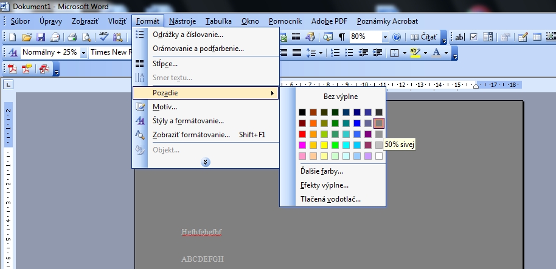This screenshot has width=556, height=269.
Task: Click the Print Preview magnifier icon
Action: point(86,37)
